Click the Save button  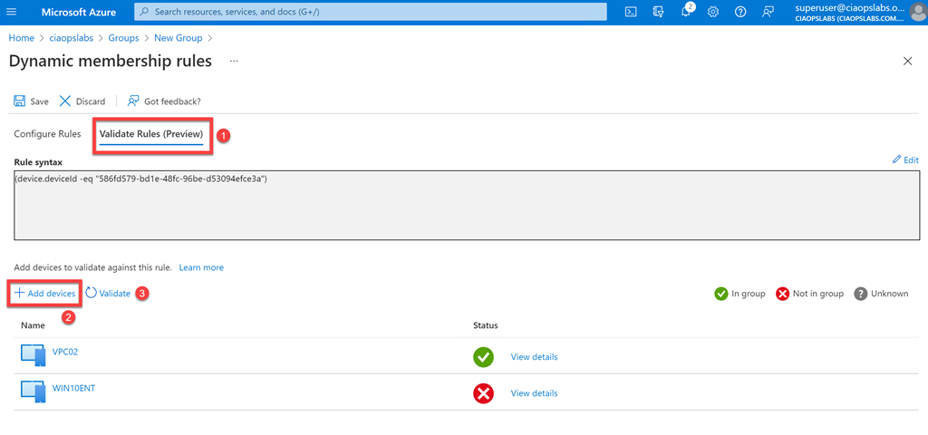point(32,101)
